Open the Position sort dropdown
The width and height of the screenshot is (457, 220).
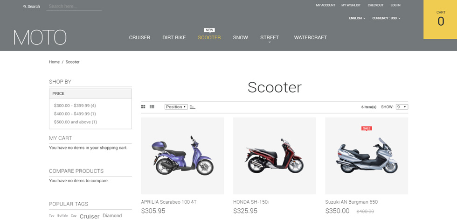tap(176, 107)
